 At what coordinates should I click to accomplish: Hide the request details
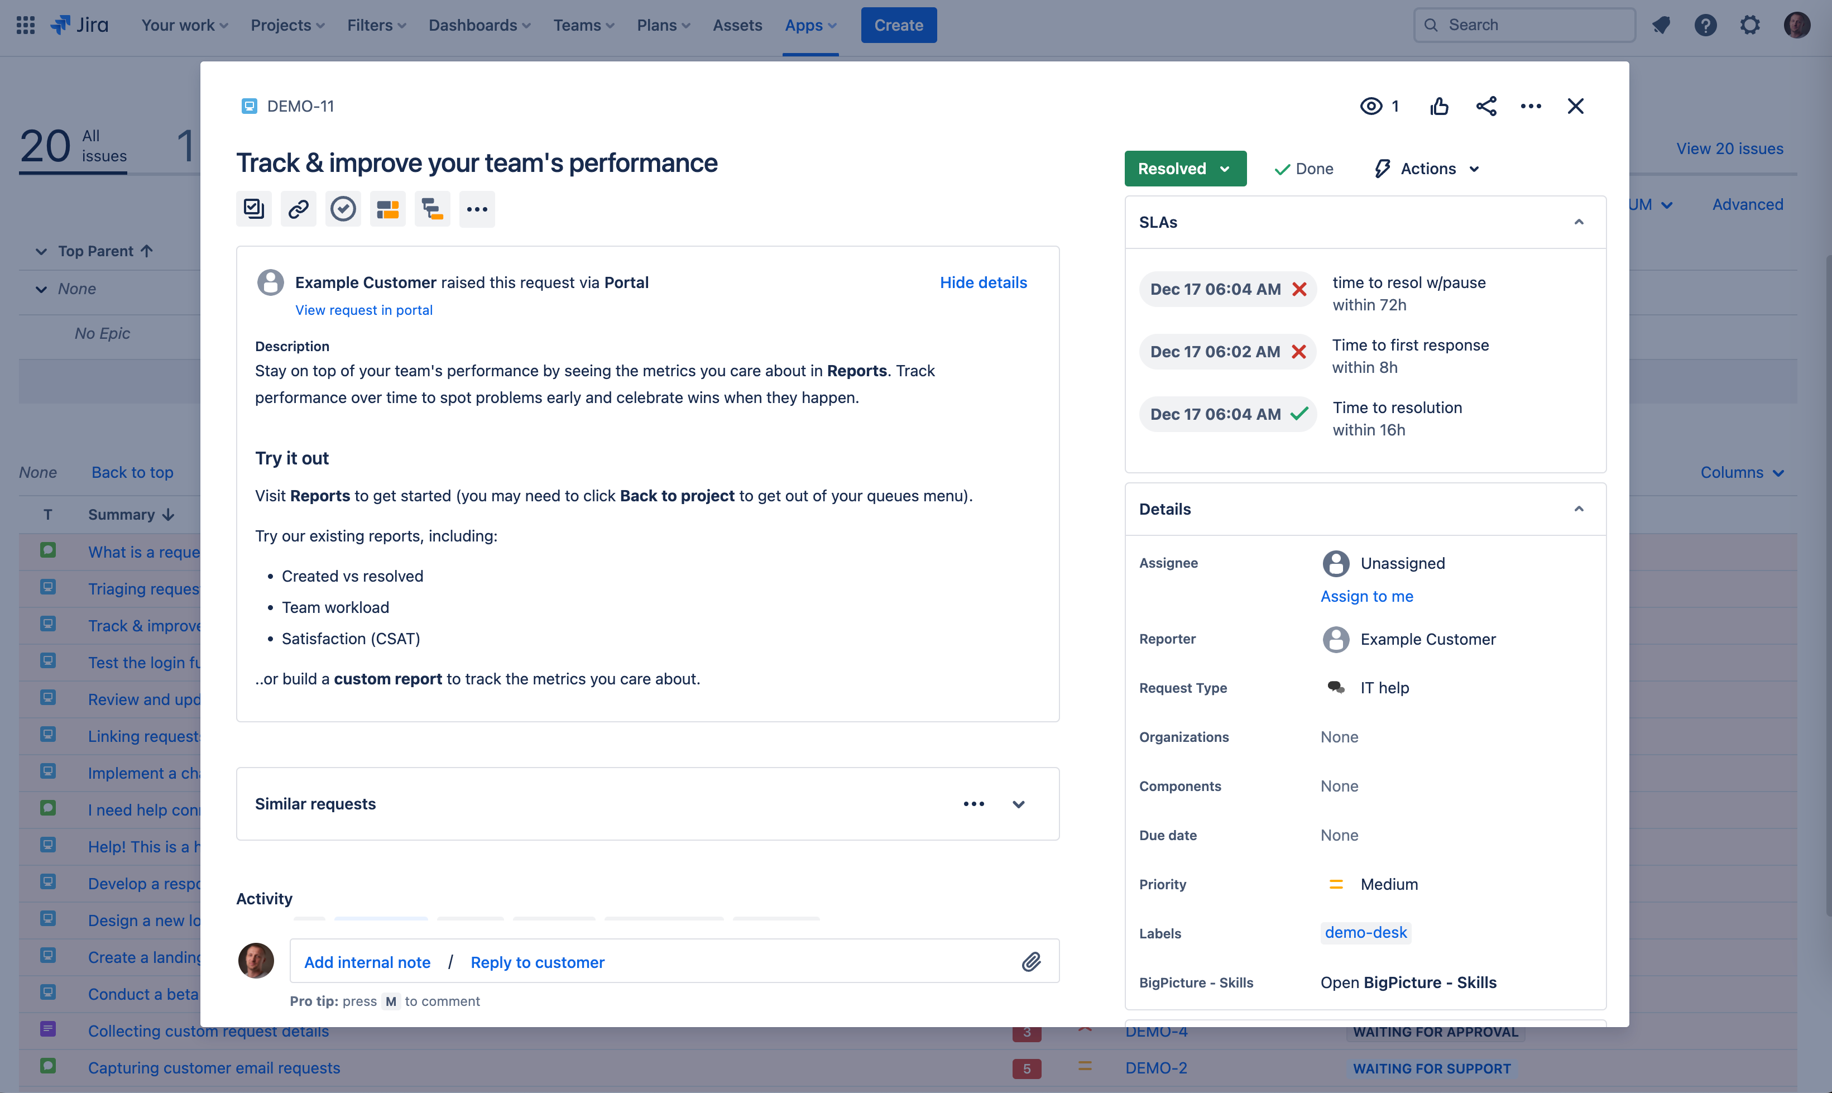click(983, 282)
